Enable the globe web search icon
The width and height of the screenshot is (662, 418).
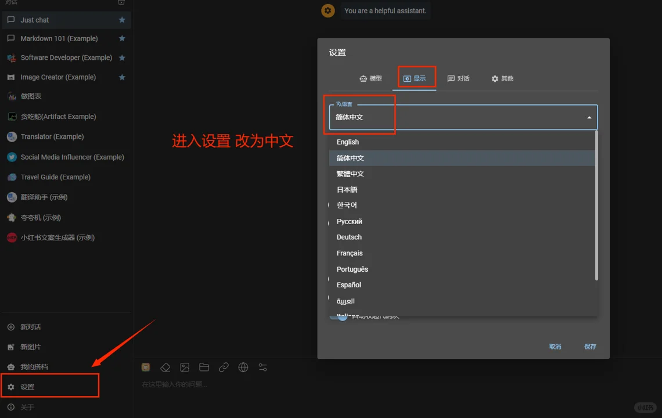(243, 367)
